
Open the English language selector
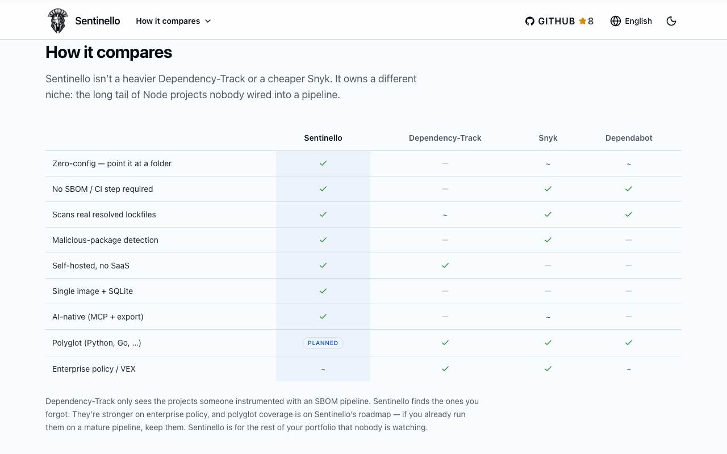(x=631, y=21)
